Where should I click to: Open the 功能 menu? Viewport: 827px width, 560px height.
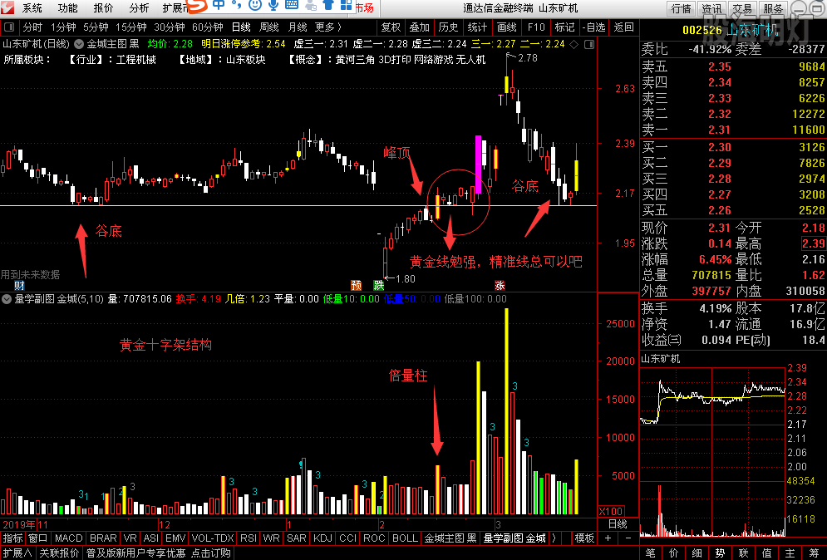point(67,8)
